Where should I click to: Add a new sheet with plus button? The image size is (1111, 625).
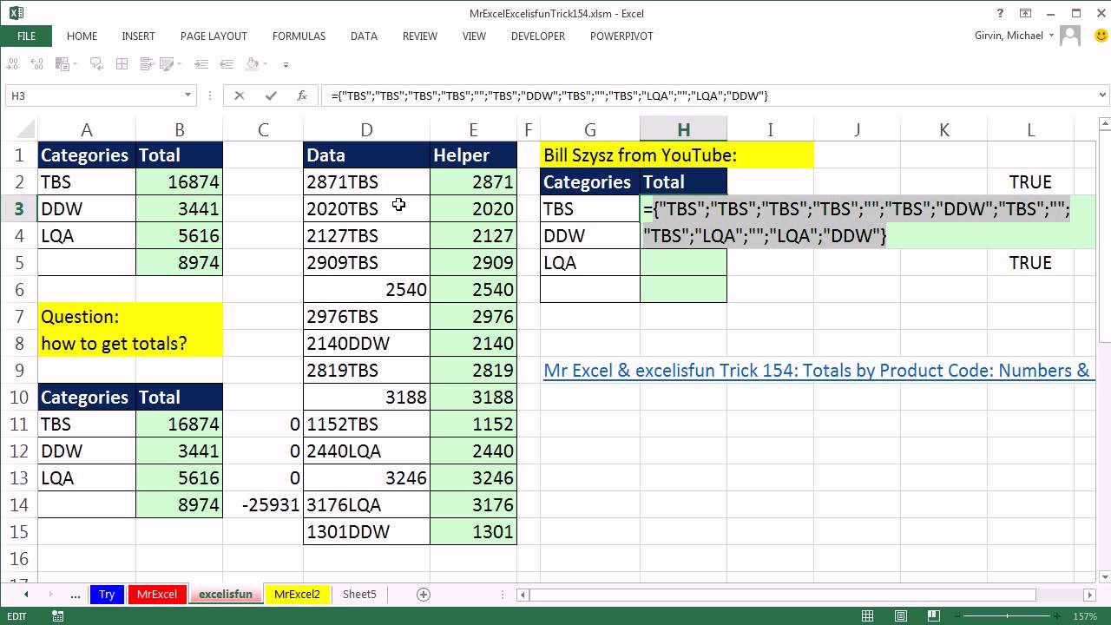click(x=424, y=595)
